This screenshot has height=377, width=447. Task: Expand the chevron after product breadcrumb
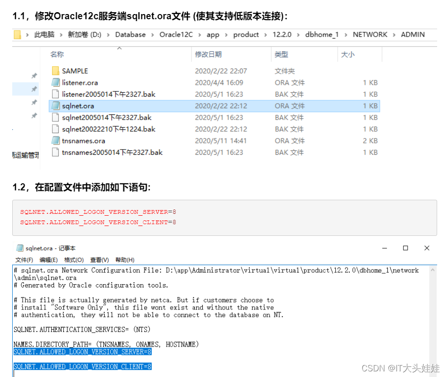point(265,35)
